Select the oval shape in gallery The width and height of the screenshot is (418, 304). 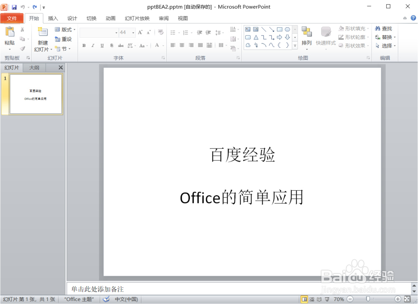(288, 29)
